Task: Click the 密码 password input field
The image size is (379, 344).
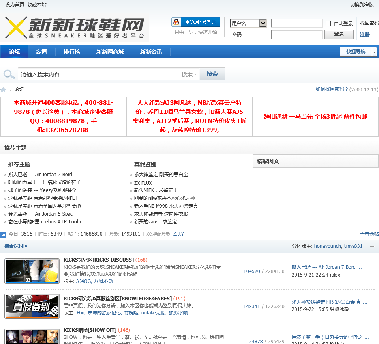Action: pos(296,35)
